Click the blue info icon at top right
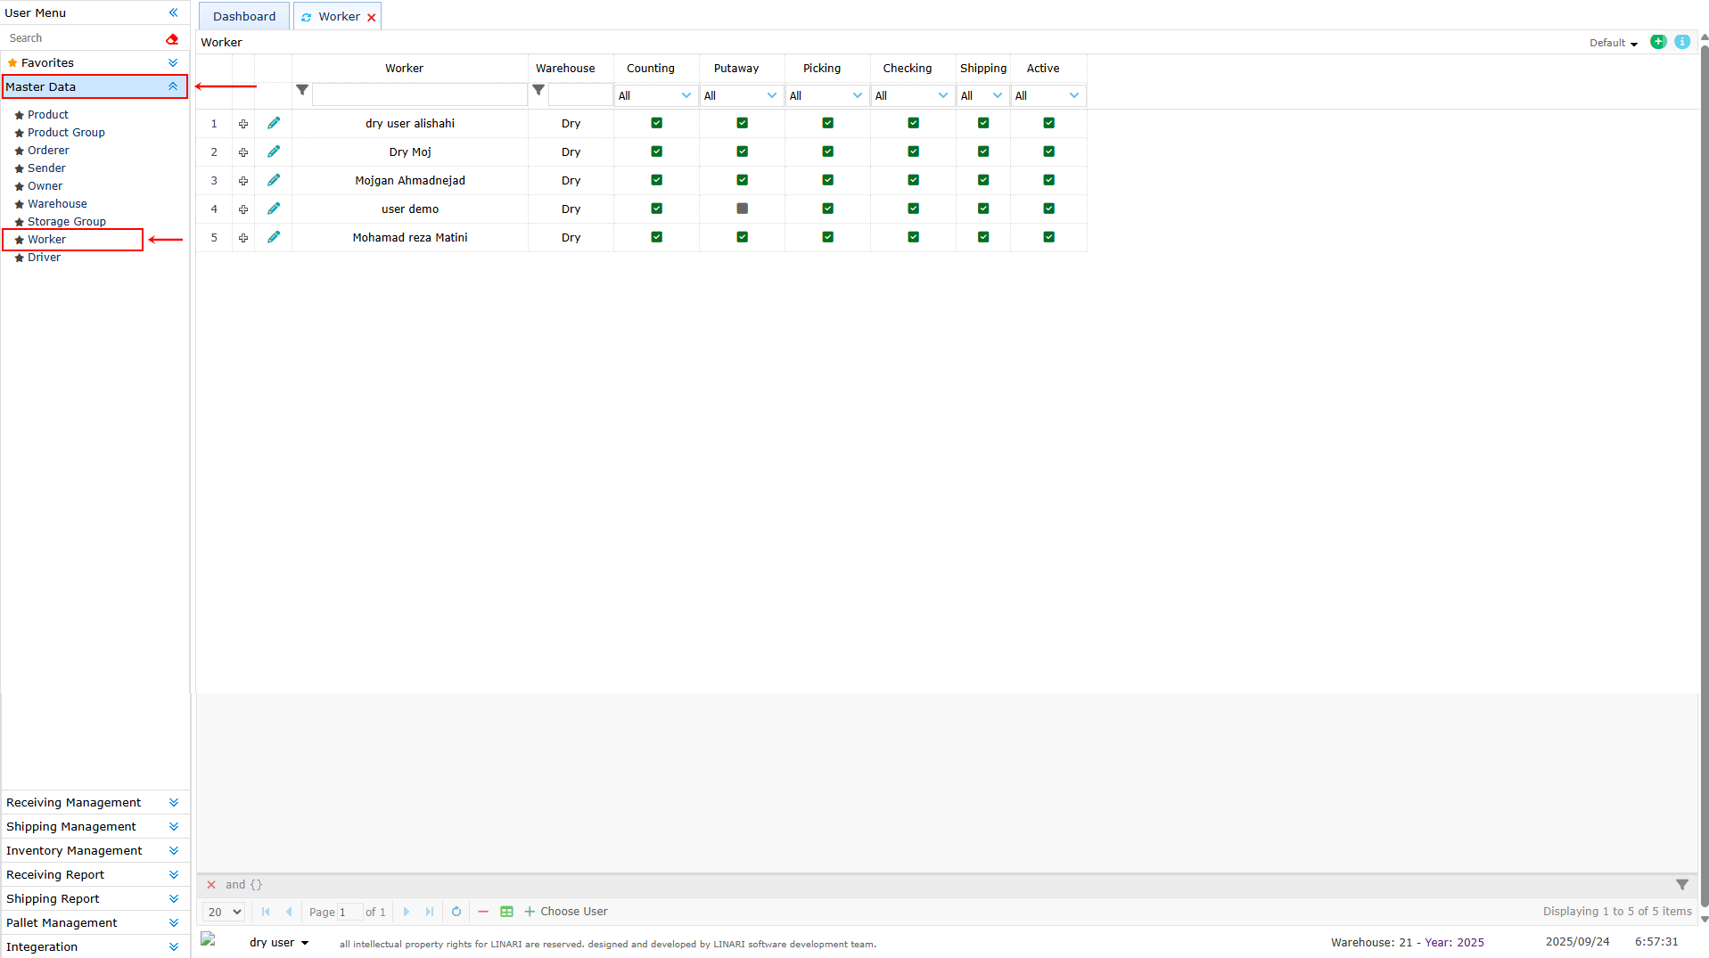The height and width of the screenshot is (958, 1709). click(1681, 42)
